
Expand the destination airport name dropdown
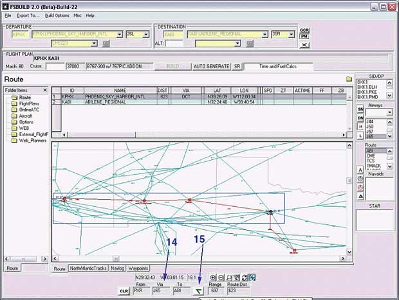tap(265, 34)
